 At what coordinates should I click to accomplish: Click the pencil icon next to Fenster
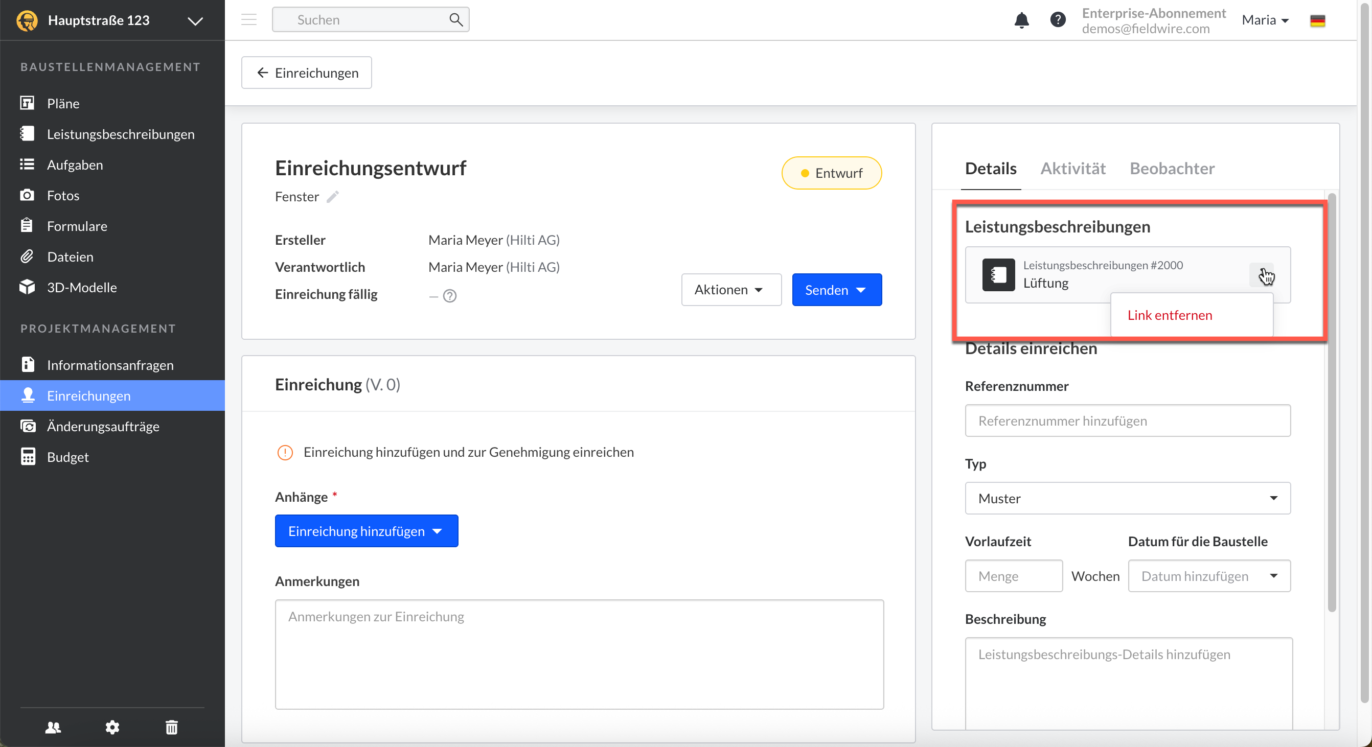(332, 197)
